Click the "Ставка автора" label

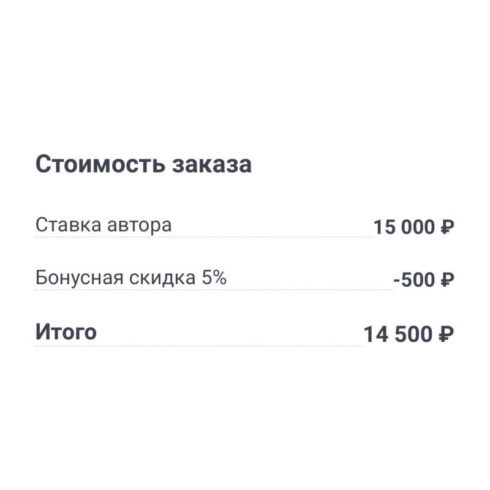[104, 225]
